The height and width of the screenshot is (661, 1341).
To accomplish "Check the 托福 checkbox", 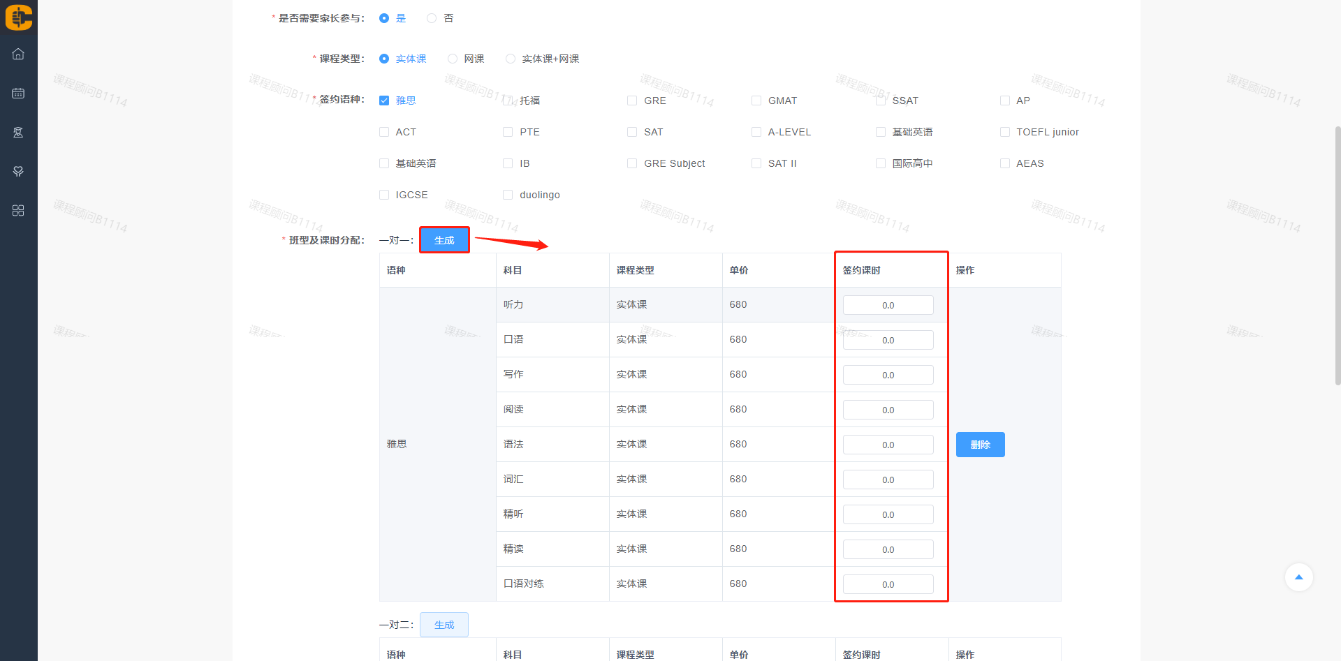I will click(x=508, y=101).
